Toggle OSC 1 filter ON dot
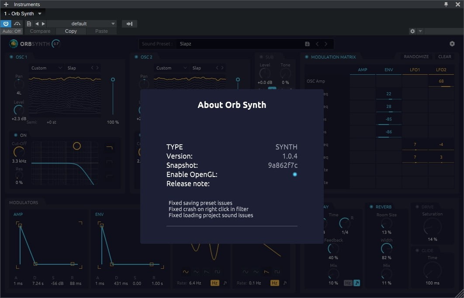 [x=16, y=135]
